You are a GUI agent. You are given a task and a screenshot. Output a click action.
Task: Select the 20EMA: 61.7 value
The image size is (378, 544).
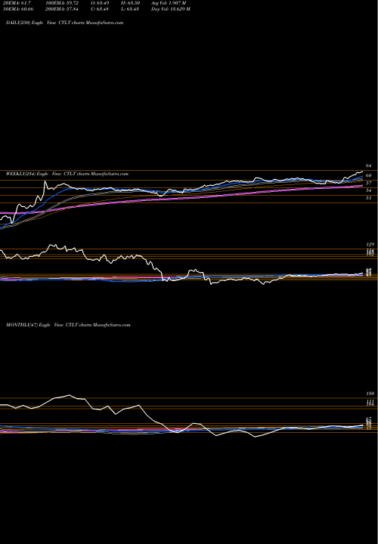[x=17, y=3]
